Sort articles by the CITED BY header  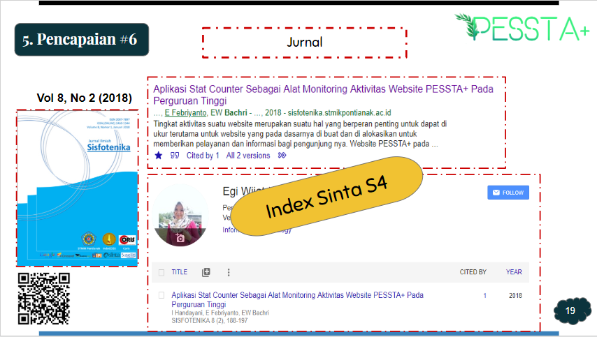[x=473, y=272]
